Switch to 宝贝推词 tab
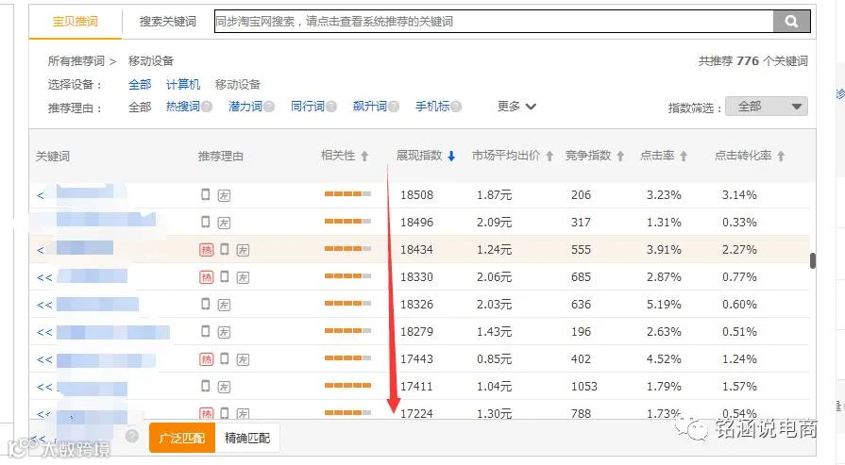Image resolution: width=845 pixels, height=465 pixels. [75, 22]
